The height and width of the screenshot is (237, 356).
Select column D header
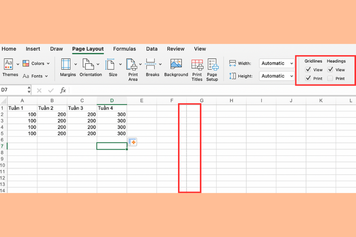(112, 100)
